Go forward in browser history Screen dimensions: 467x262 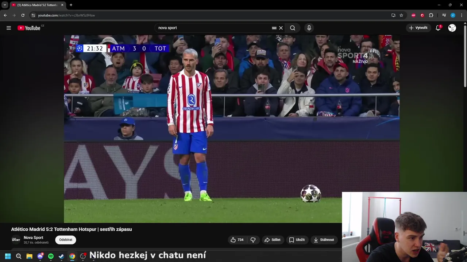14,15
